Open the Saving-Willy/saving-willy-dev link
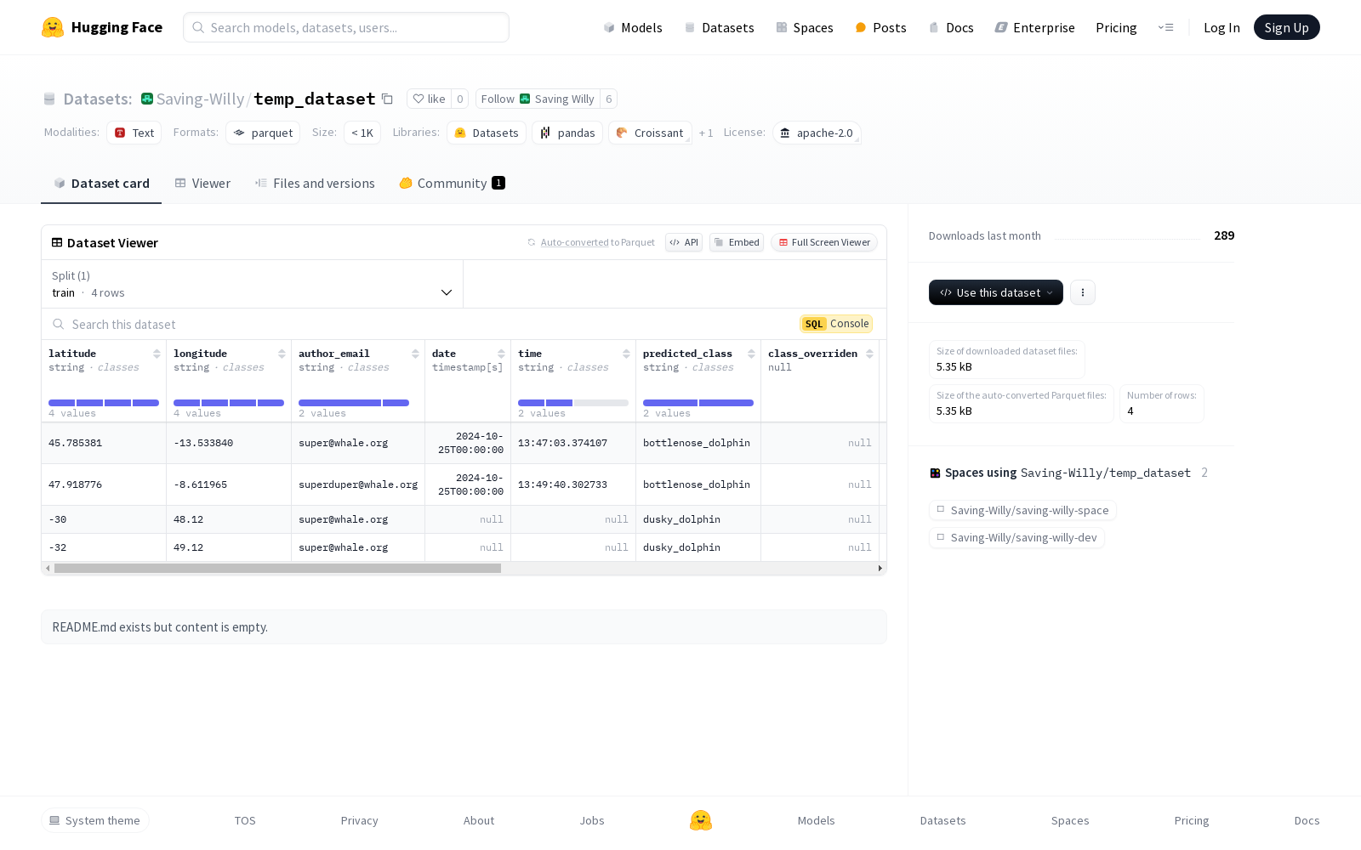This screenshot has width=1361, height=850. [1016, 537]
